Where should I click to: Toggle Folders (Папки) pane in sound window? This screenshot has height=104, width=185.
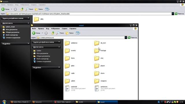70,33
